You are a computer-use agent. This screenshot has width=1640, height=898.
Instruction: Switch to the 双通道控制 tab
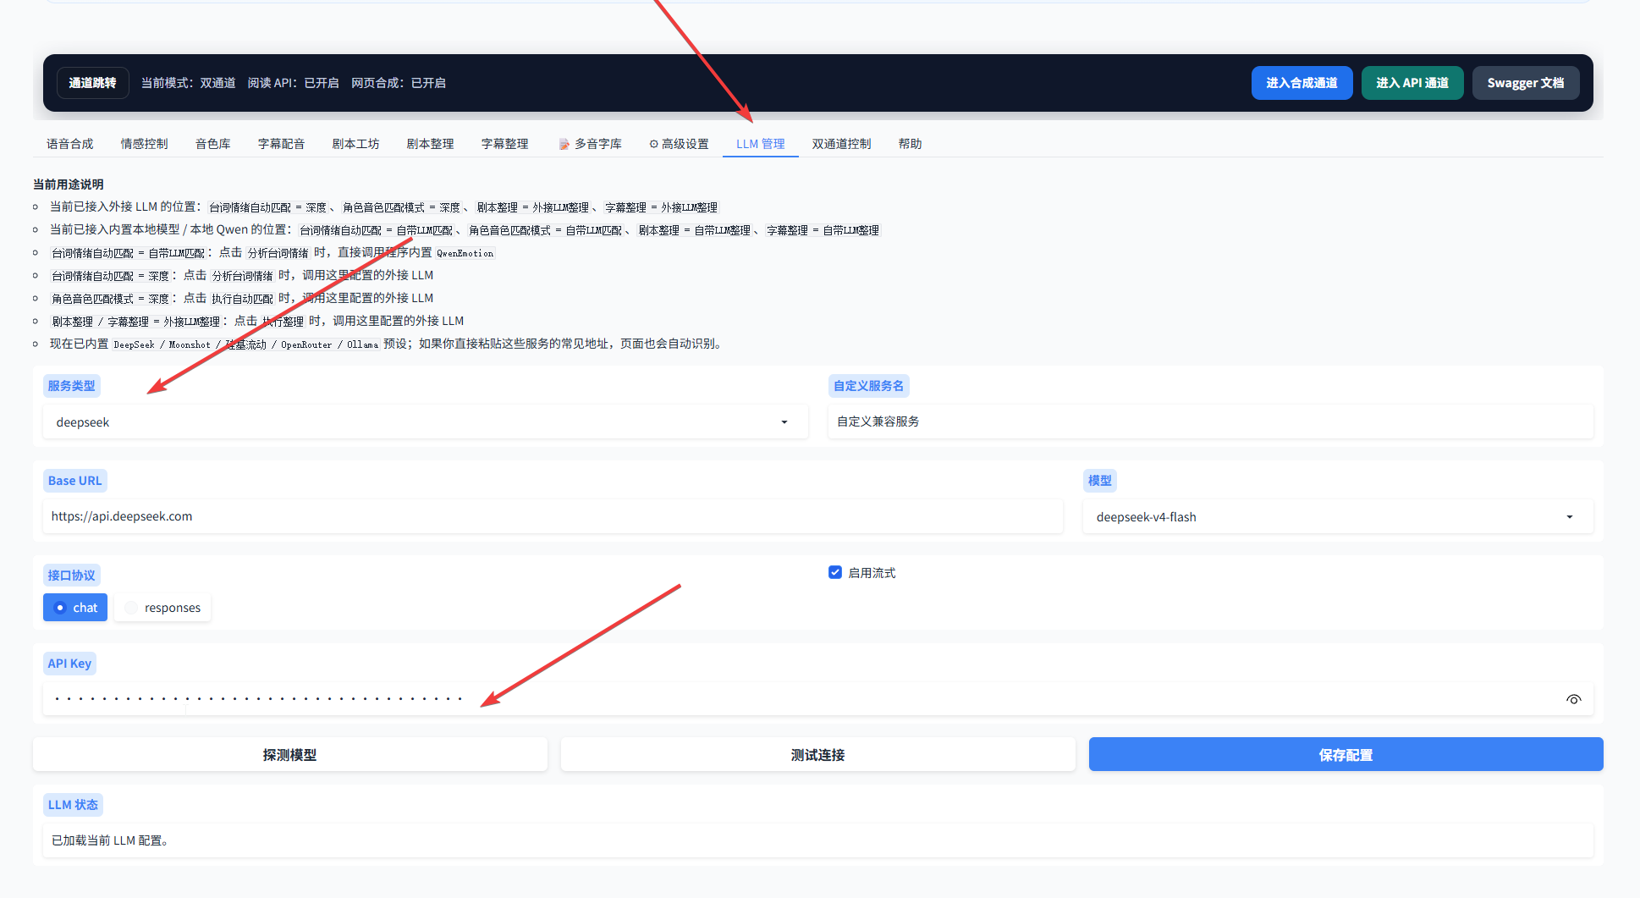(x=842, y=144)
